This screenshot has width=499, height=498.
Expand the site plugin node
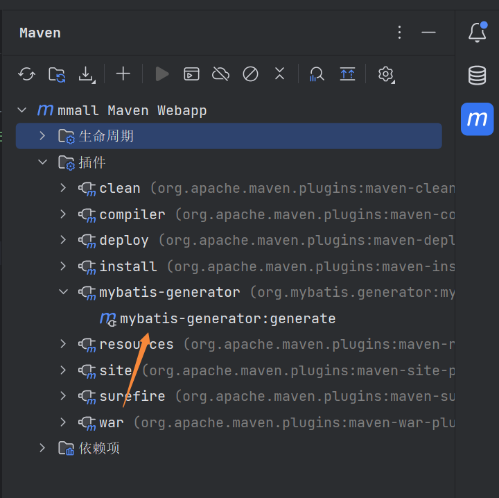pos(63,370)
